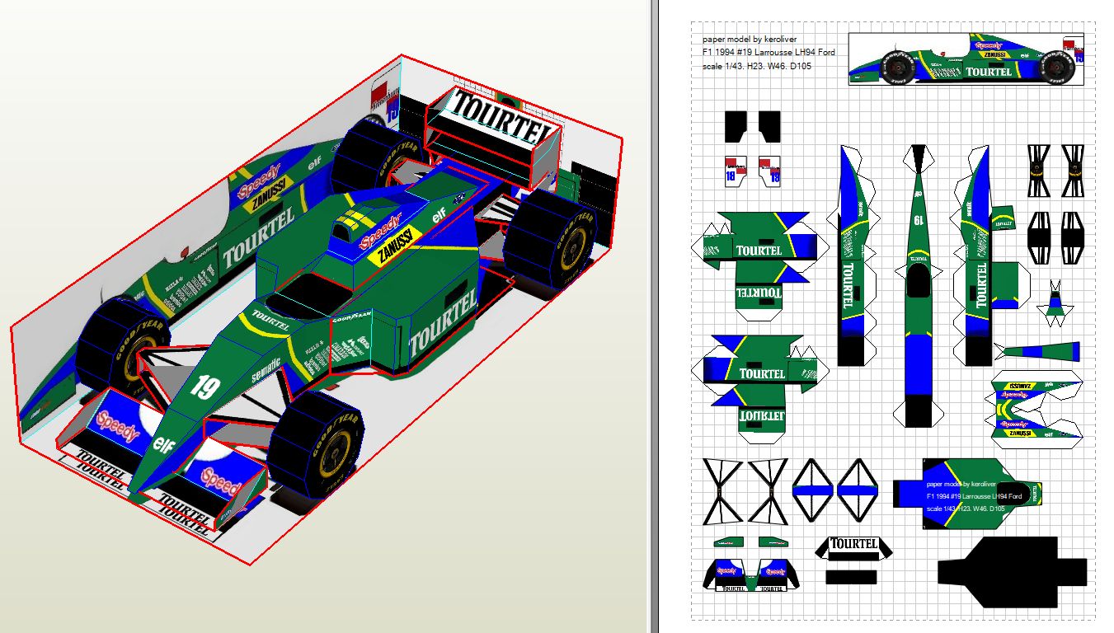Click 'F1 1994 #19 Larrousse LH94 Ford' header text
The height and width of the screenshot is (633, 1114).
tap(769, 52)
